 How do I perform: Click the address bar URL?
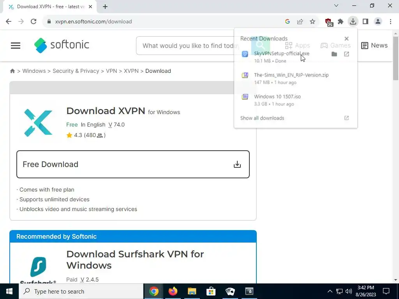coord(94,22)
